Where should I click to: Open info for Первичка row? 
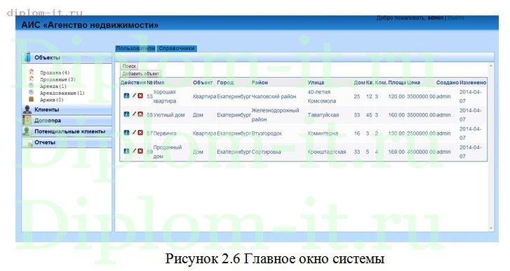(x=126, y=133)
